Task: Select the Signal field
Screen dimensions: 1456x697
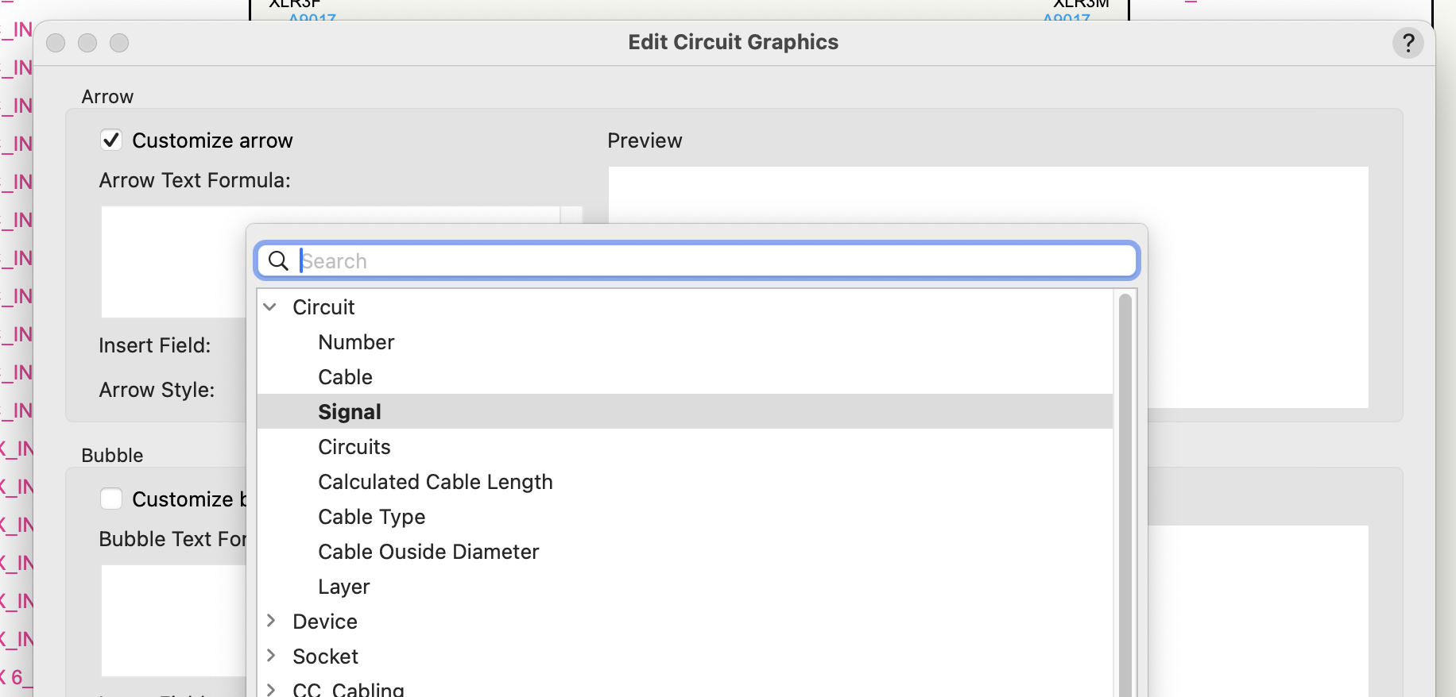Action: 350,411
